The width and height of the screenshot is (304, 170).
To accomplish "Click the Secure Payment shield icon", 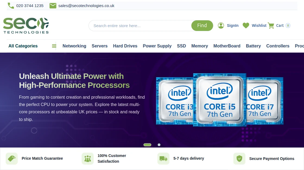I will tap(239, 158).
